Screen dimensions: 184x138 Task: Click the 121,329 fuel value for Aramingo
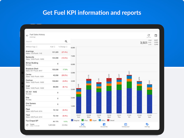55,52
